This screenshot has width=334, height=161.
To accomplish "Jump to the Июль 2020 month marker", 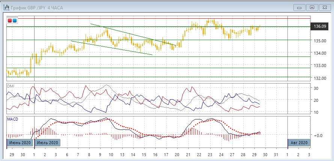I will tap(47, 143).
